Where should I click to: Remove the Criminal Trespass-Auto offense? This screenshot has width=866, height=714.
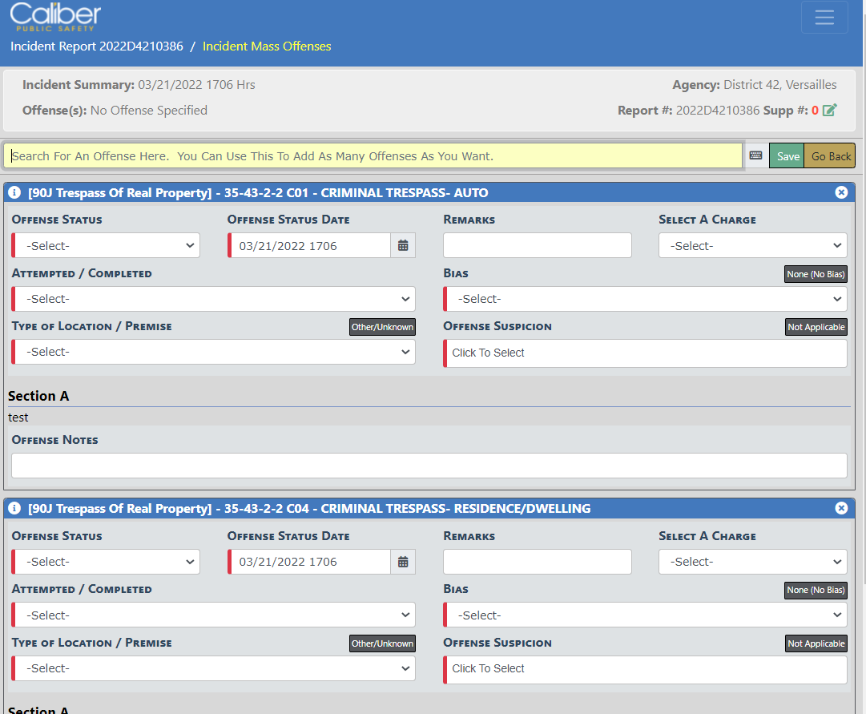841,192
